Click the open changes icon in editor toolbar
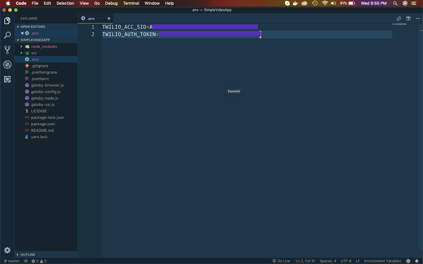423x264 pixels. coord(399,18)
